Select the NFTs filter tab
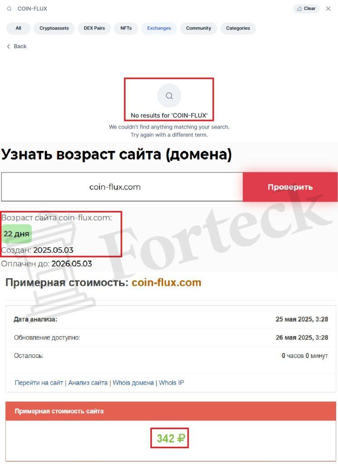Screen dimensions: 338x464 (x=126, y=28)
